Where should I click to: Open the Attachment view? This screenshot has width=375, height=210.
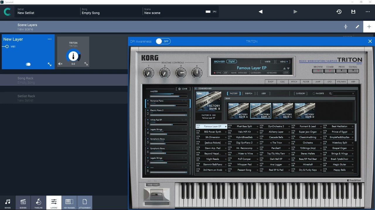click(x=85, y=203)
